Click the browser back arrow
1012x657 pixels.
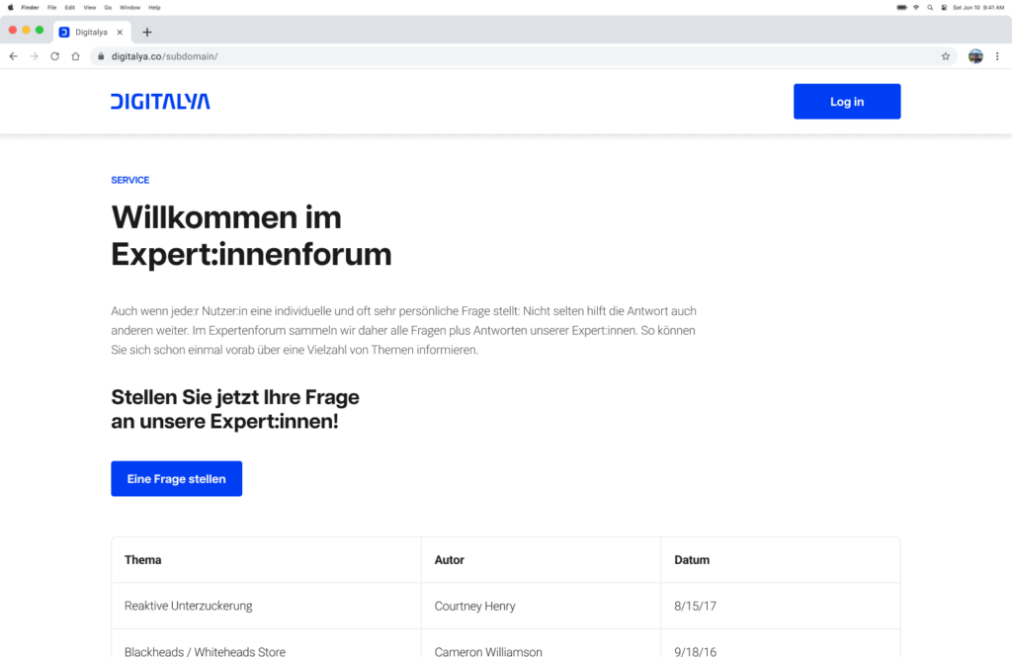pyautogui.click(x=13, y=56)
